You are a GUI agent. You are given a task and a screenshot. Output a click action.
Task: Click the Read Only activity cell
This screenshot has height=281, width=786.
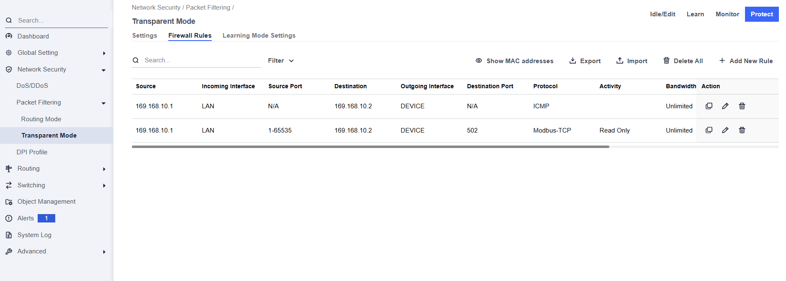[x=614, y=130]
